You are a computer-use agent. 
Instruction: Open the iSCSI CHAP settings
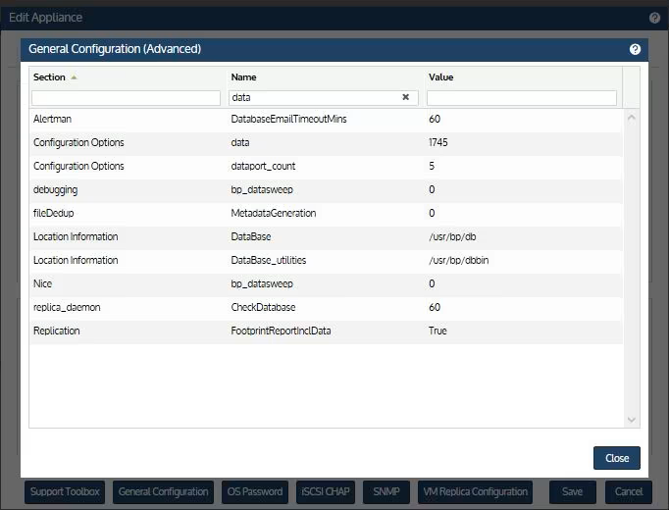pos(326,491)
